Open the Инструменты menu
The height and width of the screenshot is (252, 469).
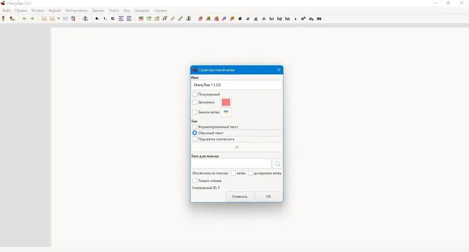click(x=77, y=11)
